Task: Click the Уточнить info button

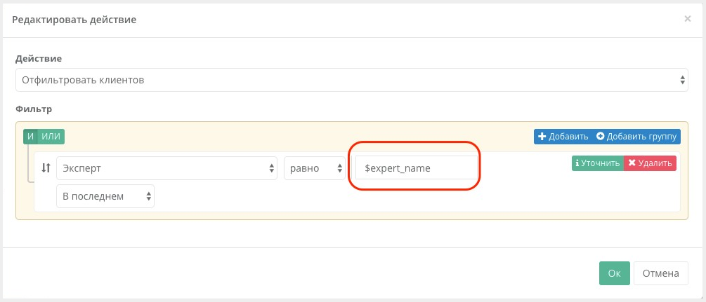Action: pyautogui.click(x=598, y=163)
